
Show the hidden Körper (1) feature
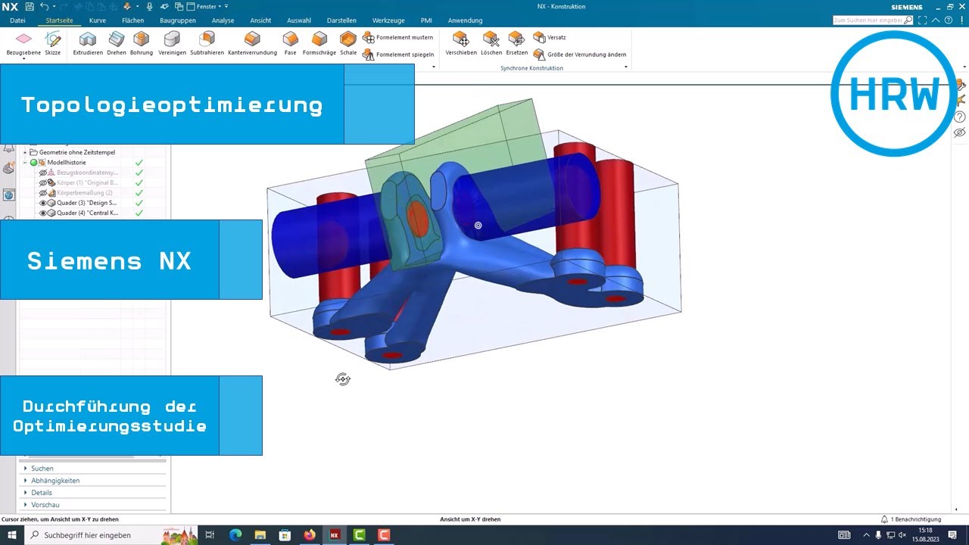43,182
